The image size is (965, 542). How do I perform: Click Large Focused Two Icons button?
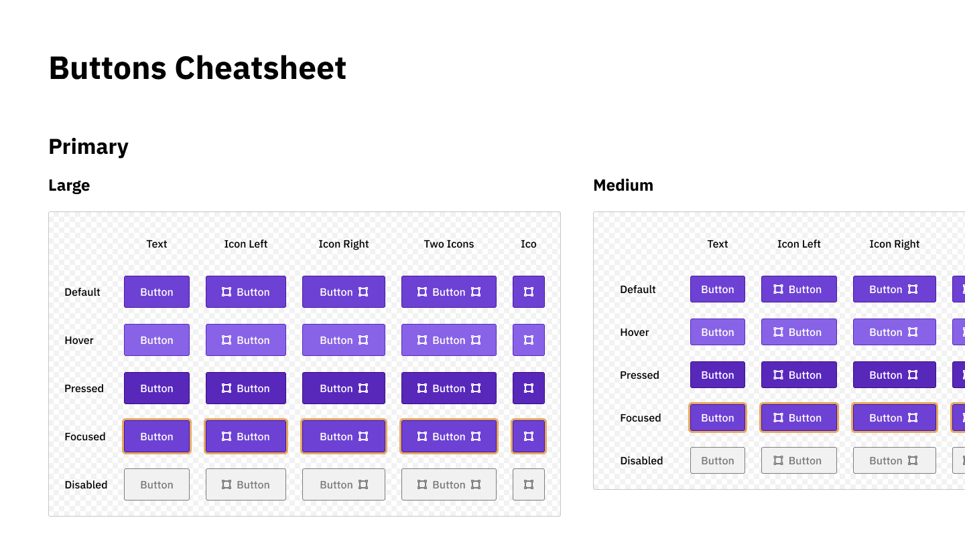tap(449, 436)
